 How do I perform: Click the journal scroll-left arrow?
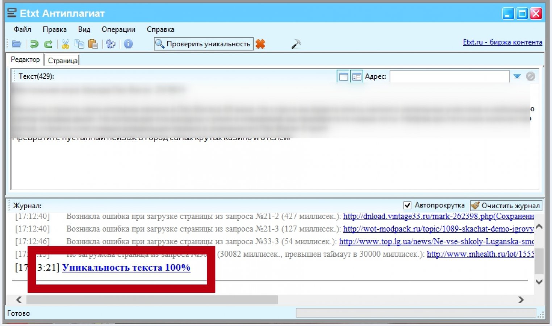point(19,300)
